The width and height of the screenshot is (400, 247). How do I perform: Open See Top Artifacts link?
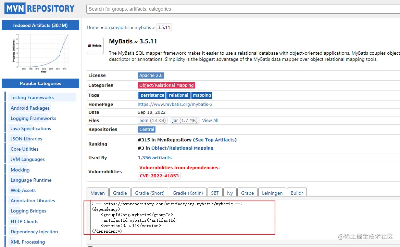215,140
